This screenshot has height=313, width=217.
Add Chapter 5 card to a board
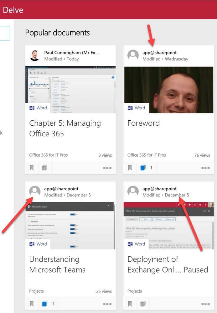[45, 168]
